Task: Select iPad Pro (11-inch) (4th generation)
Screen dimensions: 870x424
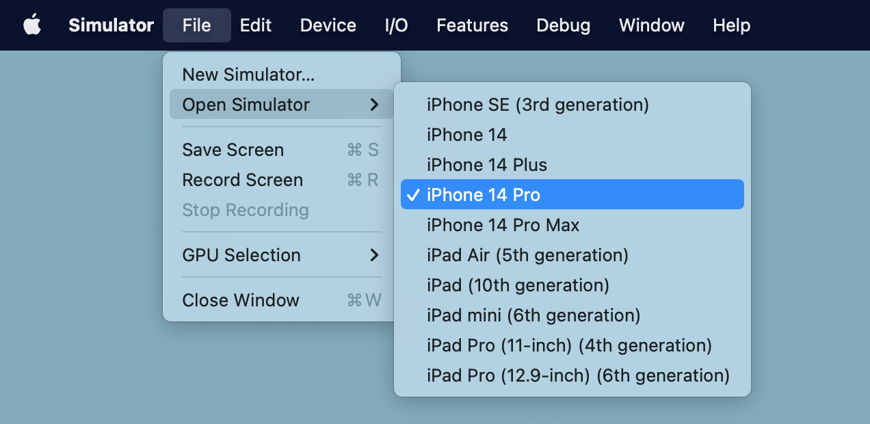Action: (570, 345)
